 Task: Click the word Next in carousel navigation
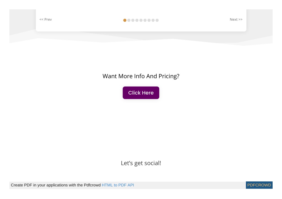tap(233, 19)
